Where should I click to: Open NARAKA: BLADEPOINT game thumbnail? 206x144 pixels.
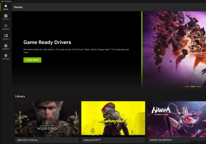click(x=177, y=119)
